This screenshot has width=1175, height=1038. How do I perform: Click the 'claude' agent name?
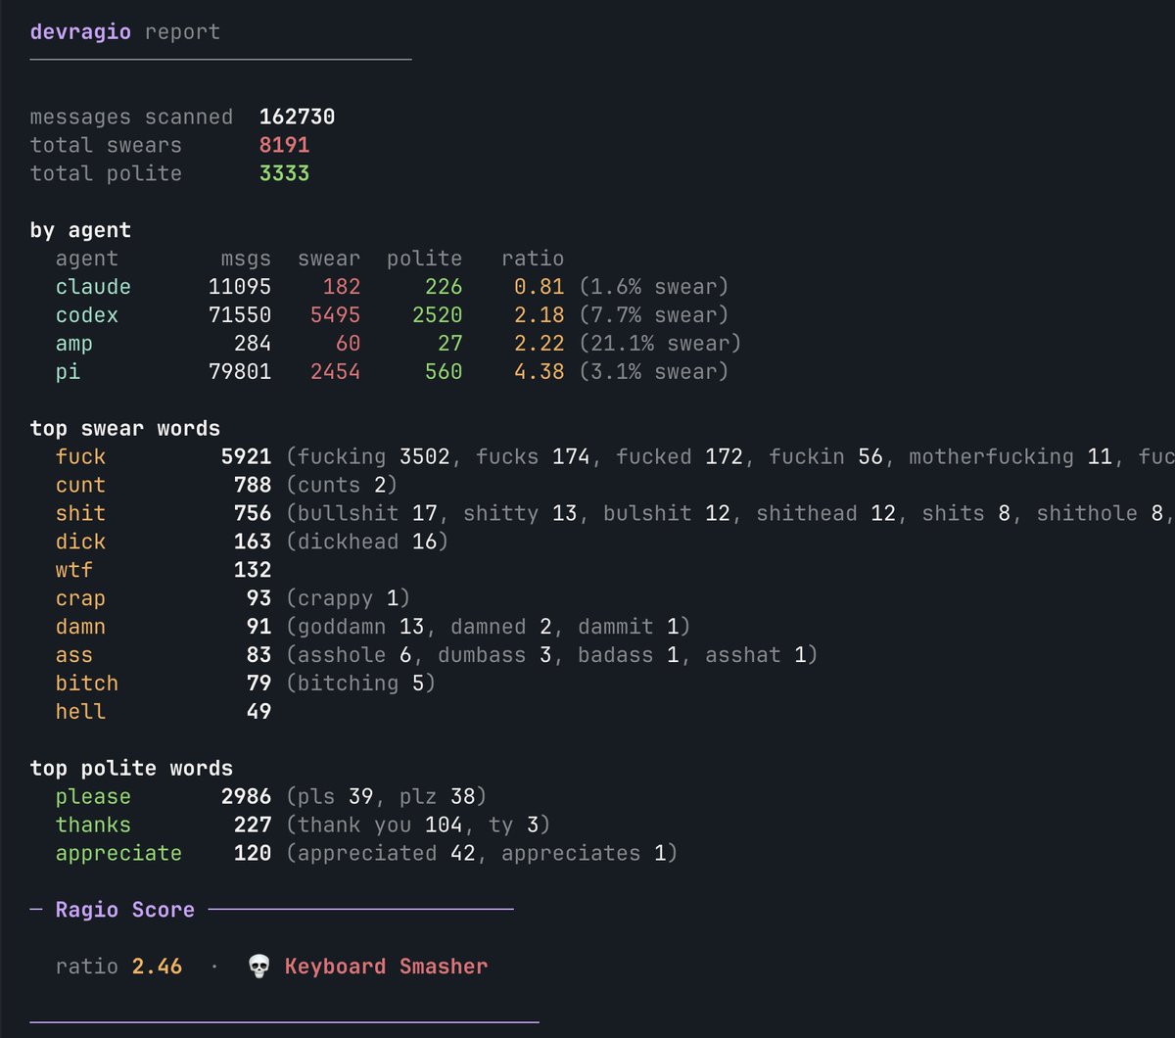click(93, 287)
